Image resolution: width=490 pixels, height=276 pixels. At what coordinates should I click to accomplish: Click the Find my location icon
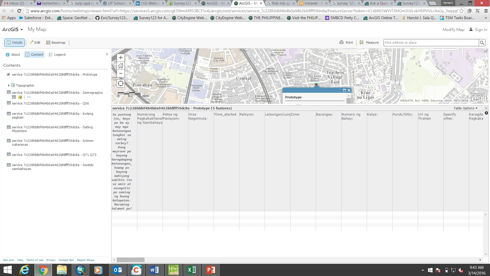click(120, 83)
